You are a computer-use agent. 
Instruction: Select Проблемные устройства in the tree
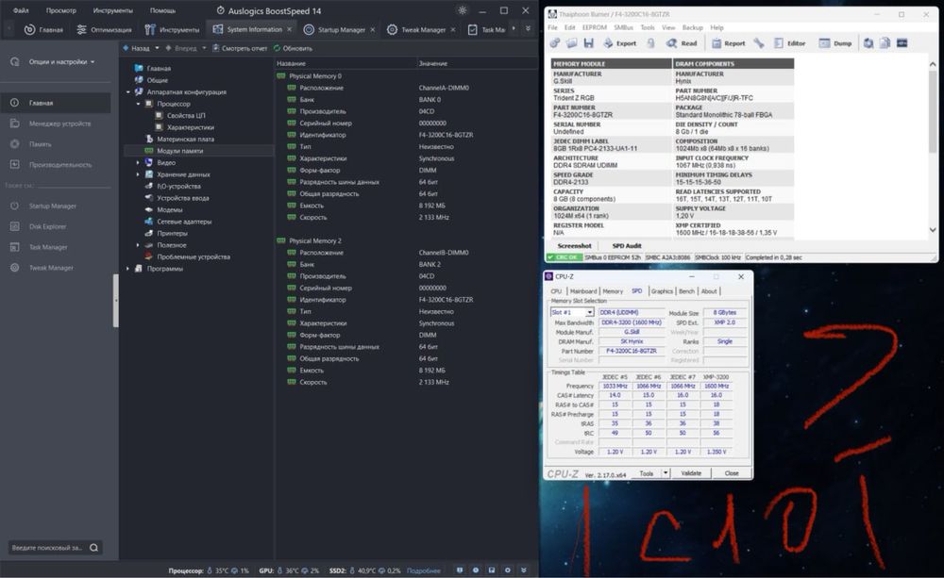coord(194,256)
